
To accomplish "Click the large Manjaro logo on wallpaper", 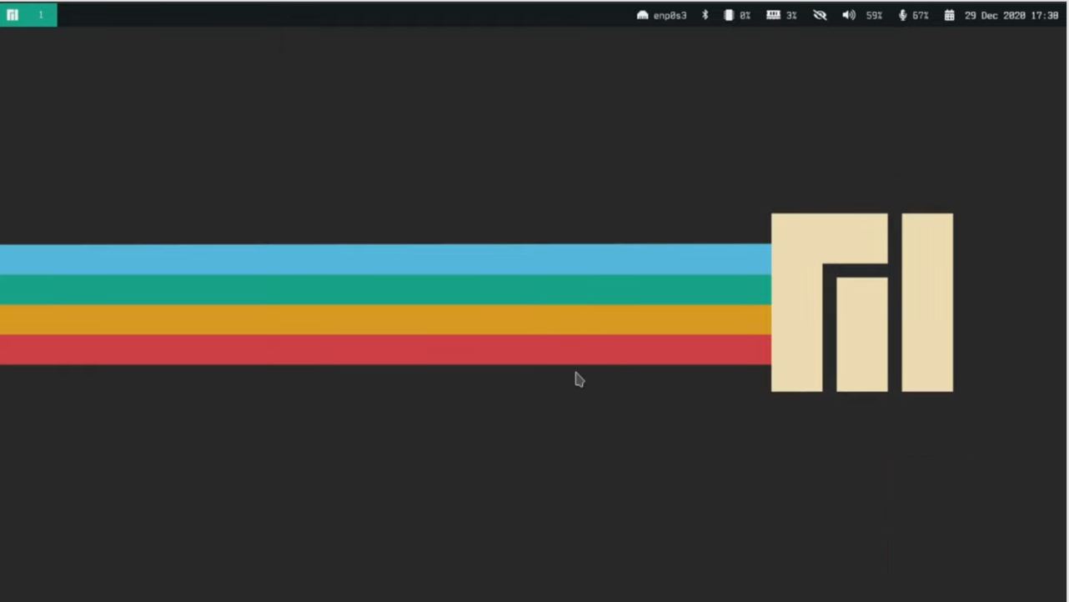I will pos(861,302).
